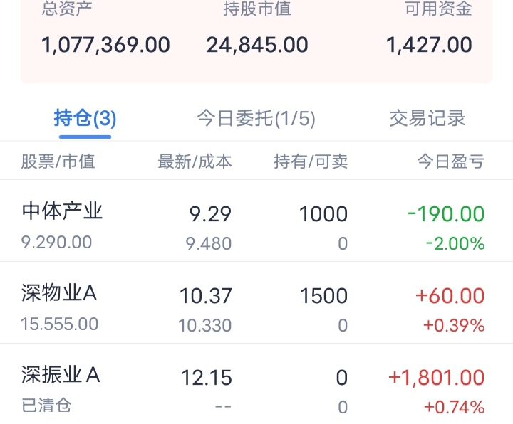Click 中体产业 loss of -190.00
Viewport: 513px width, 424px height.
[x=446, y=213]
